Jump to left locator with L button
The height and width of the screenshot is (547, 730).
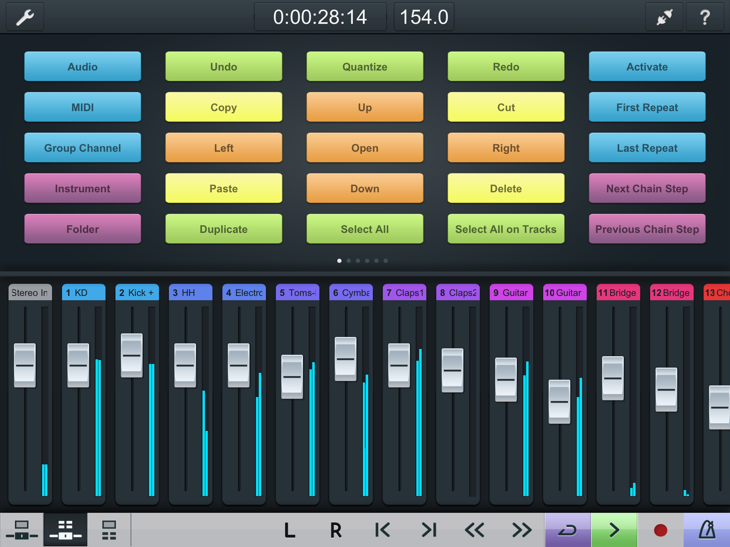pos(289,530)
